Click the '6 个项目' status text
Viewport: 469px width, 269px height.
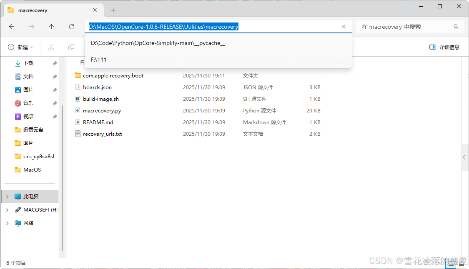click(x=16, y=263)
